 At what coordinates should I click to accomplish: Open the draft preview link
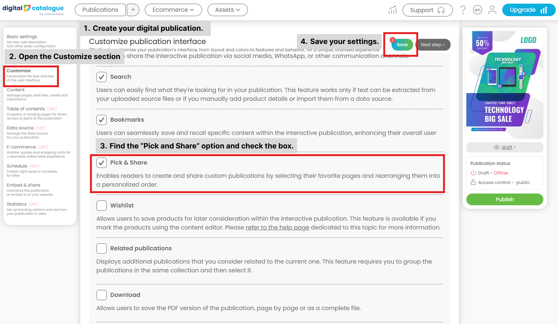(507, 147)
